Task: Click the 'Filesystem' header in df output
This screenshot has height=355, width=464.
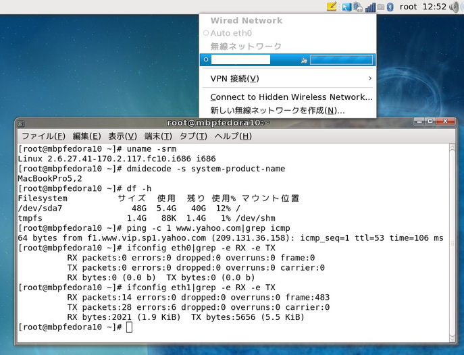Action: [x=43, y=198]
